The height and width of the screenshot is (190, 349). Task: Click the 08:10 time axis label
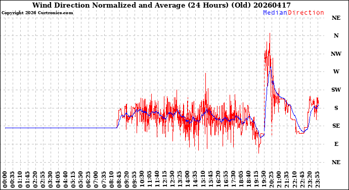[111, 179]
